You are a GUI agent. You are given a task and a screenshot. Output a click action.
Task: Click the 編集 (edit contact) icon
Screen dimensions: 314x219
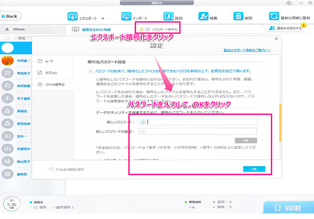pyautogui.click(x=203, y=16)
